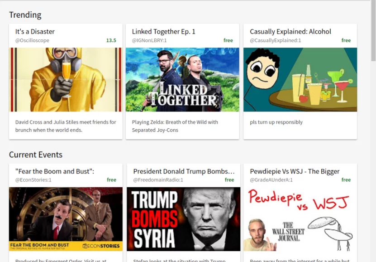Open the "Casually Explained: Alcohol" title
This screenshot has height=262, width=376.
click(x=290, y=32)
